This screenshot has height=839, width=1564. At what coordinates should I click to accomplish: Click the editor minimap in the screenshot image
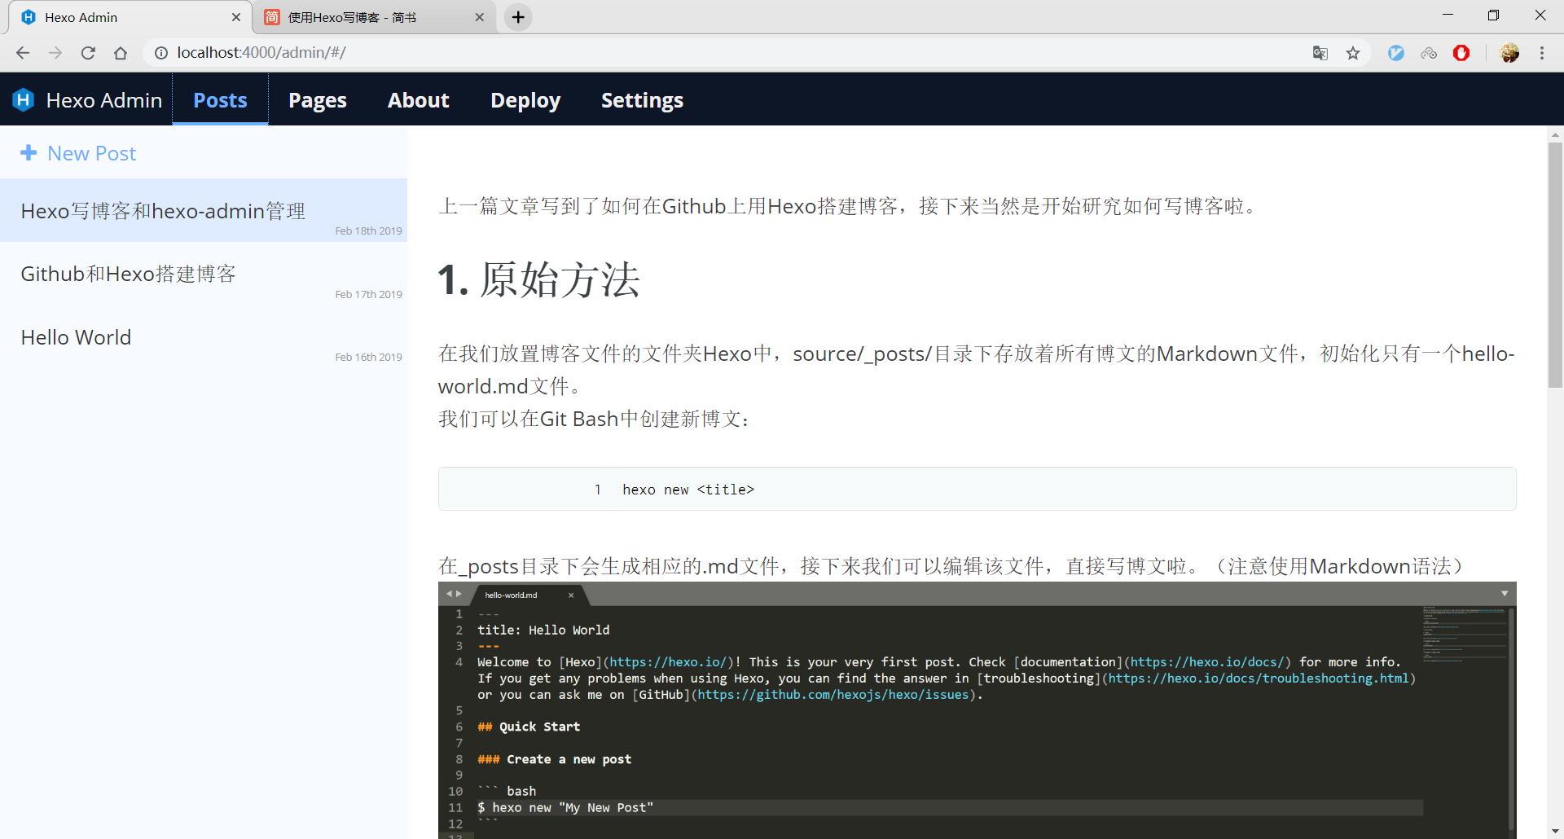(1463, 635)
